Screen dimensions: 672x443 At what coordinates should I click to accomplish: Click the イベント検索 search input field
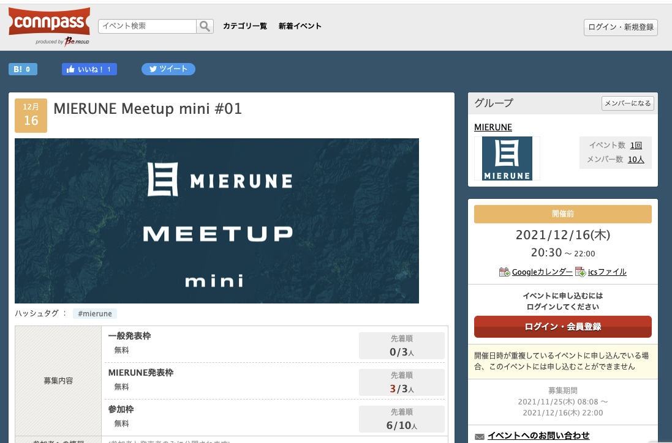coord(147,26)
